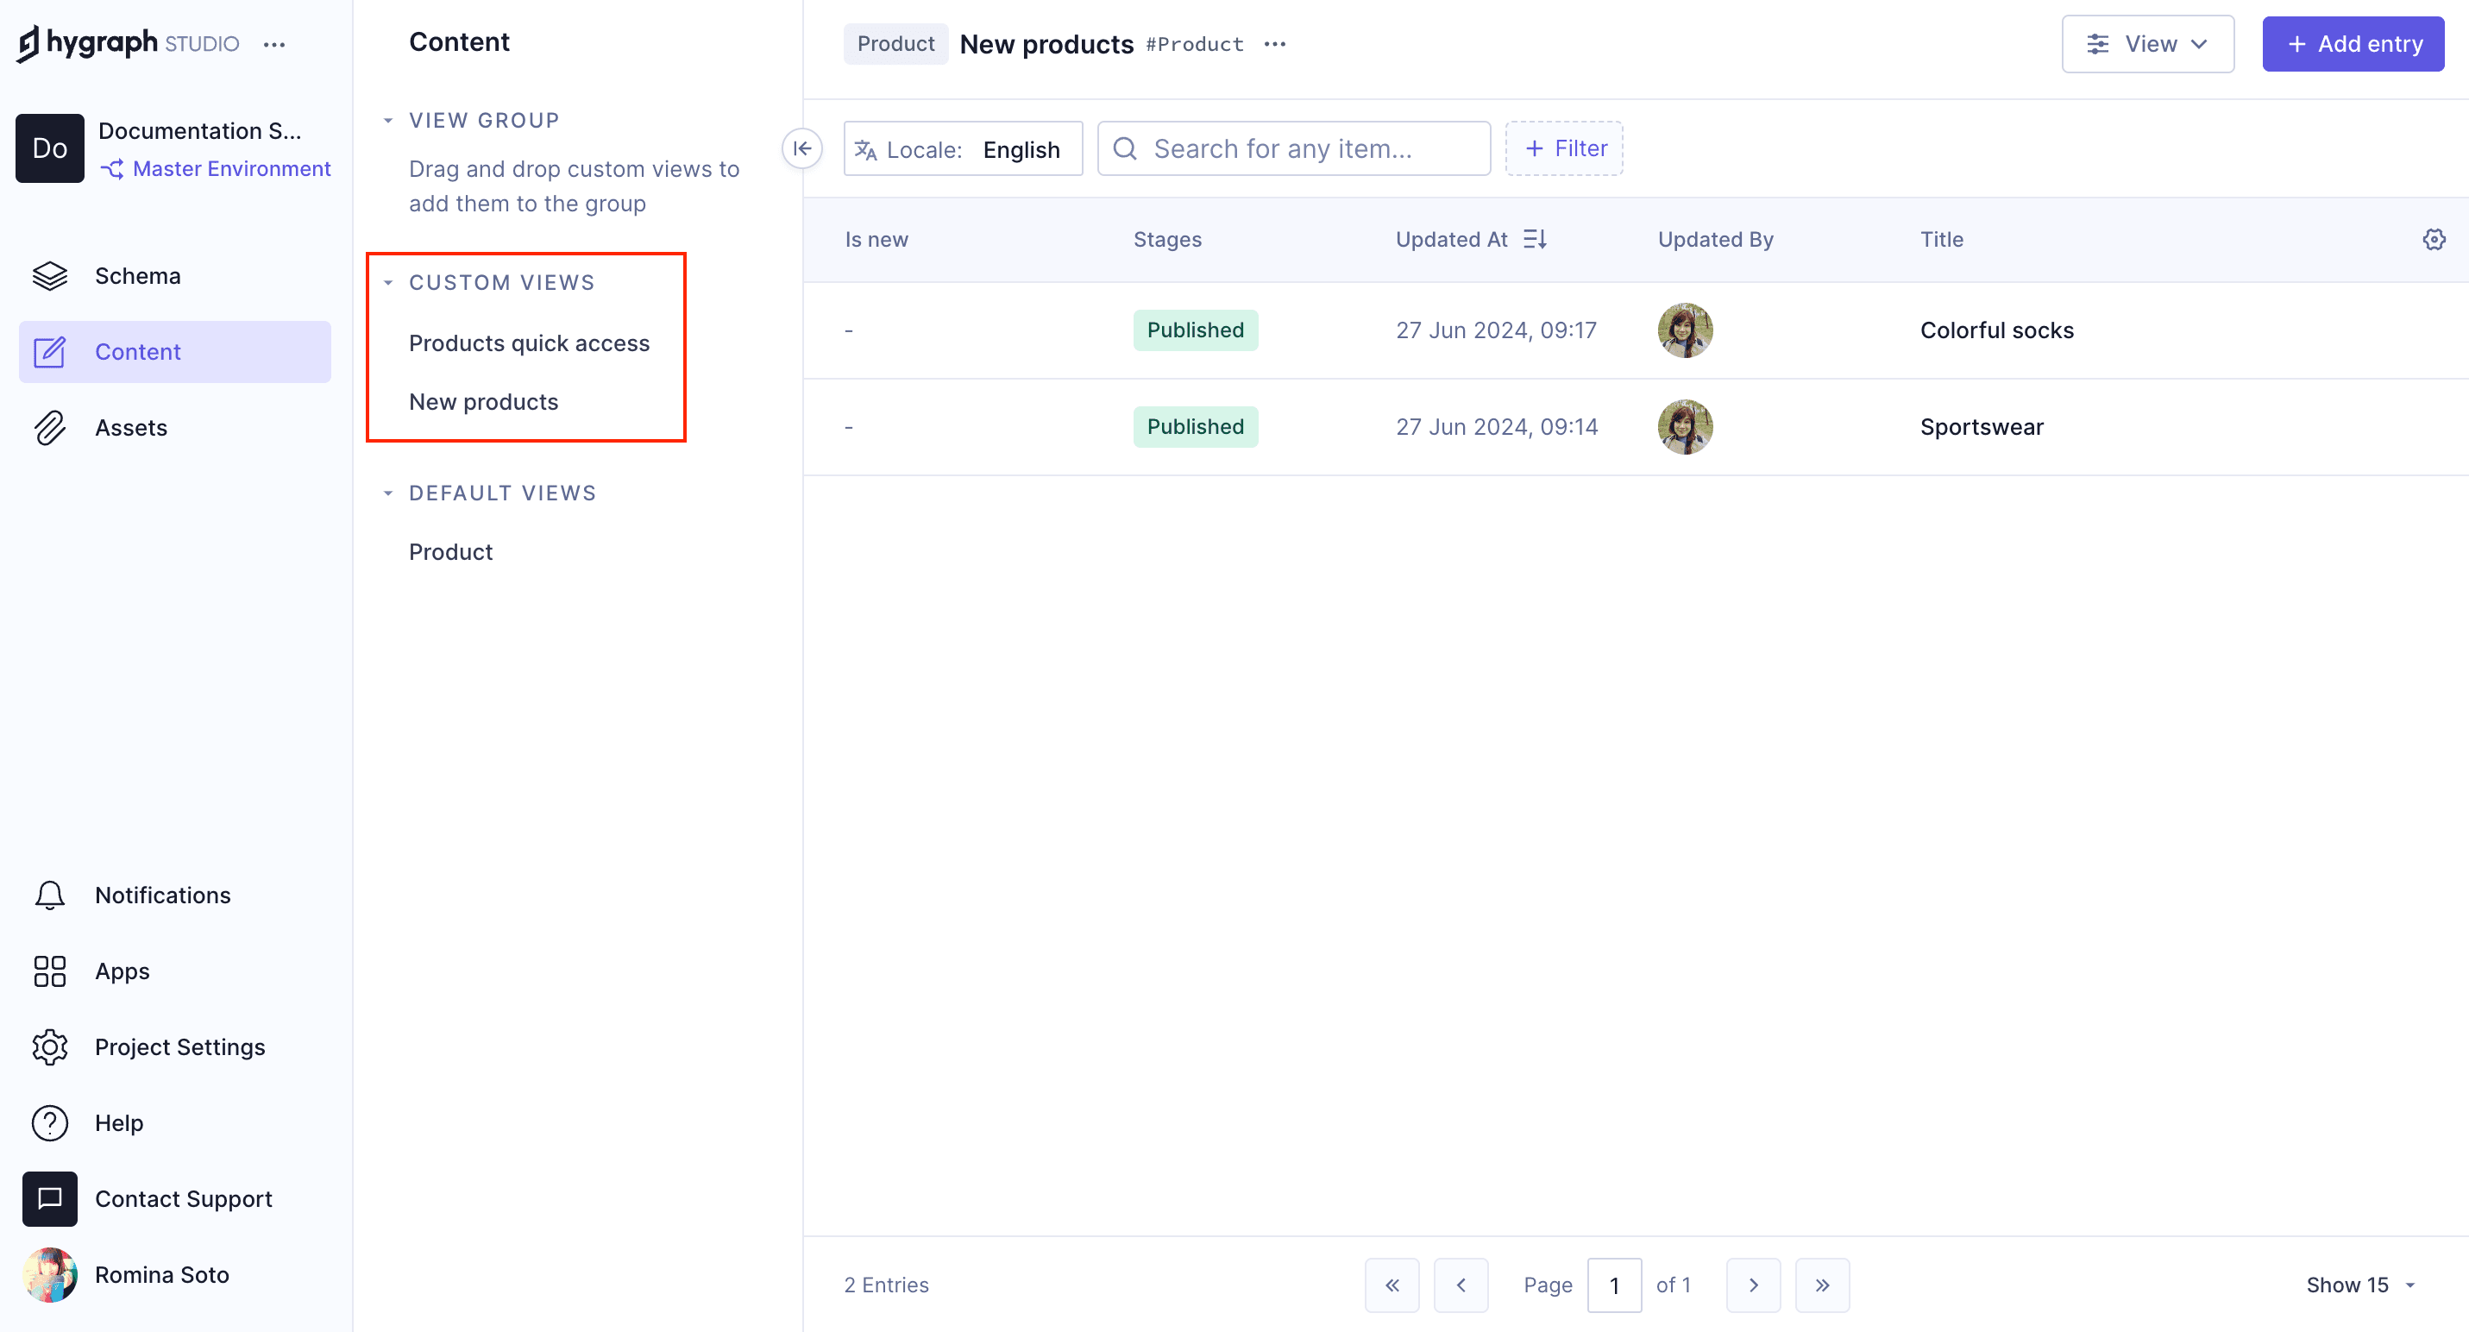Image resolution: width=2469 pixels, height=1332 pixels.
Task: Click the Add entry button
Action: [2353, 43]
